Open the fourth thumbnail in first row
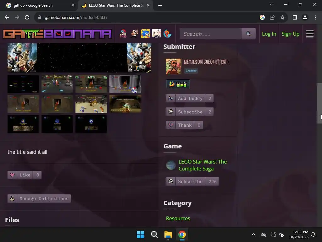The image size is (322, 242). 125,84
